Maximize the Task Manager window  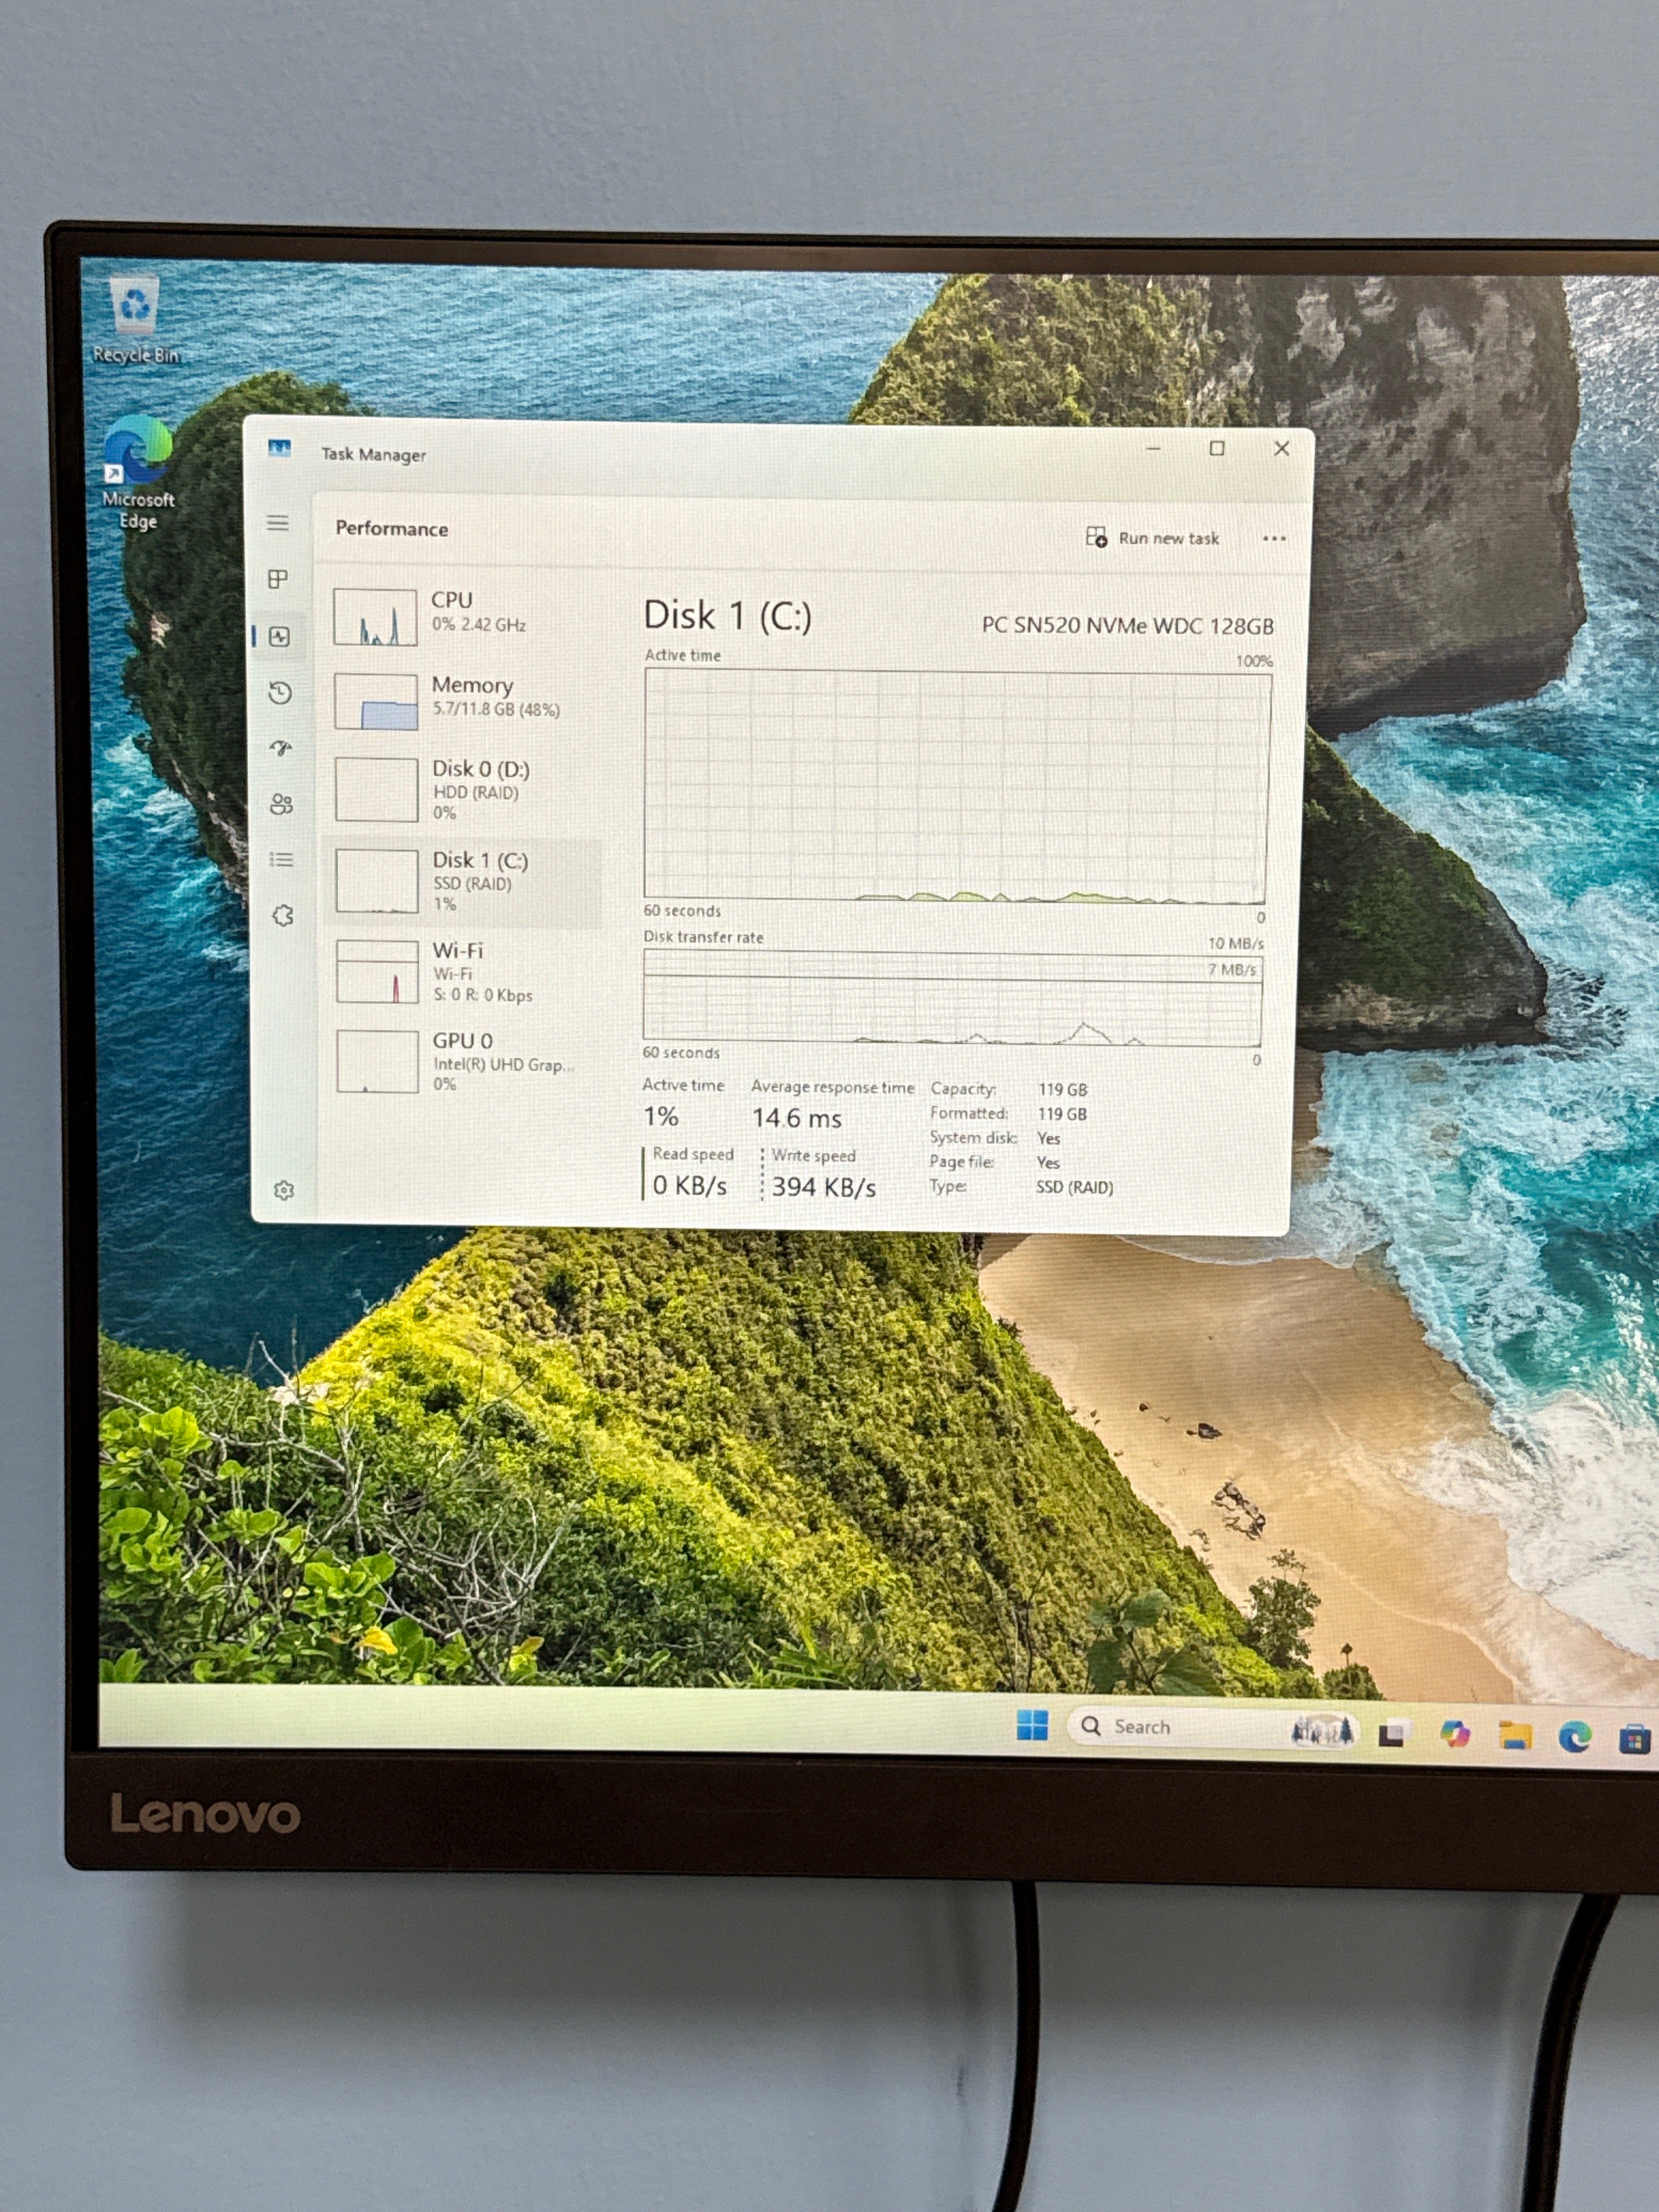(1217, 448)
